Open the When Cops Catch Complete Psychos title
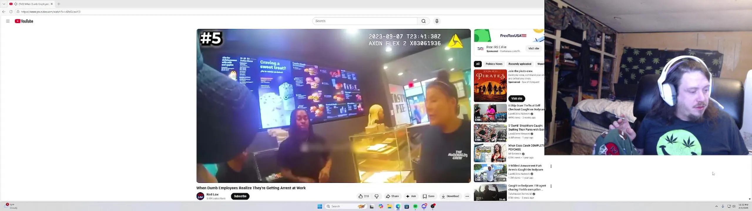 coord(526,147)
